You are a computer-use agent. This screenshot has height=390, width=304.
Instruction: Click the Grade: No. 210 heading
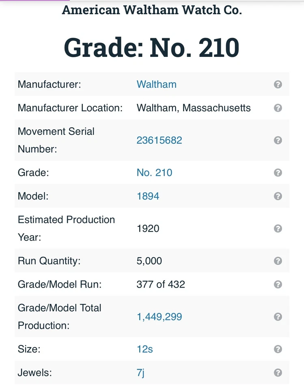[x=152, y=48]
